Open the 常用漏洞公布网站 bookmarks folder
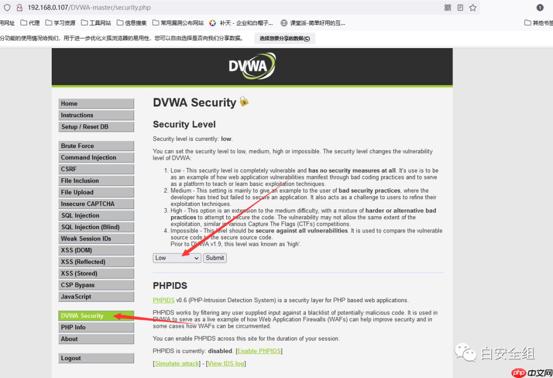The width and height of the screenshot is (553, 378). [177, 23]
